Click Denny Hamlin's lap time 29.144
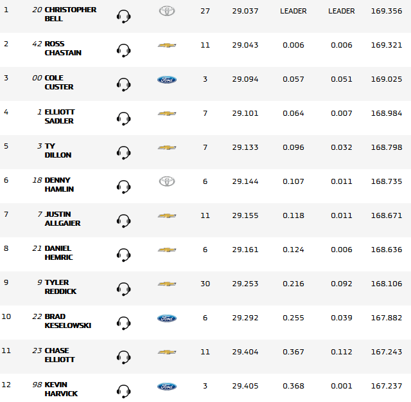This screenshot has width=411, height=402. pos(245,181)
